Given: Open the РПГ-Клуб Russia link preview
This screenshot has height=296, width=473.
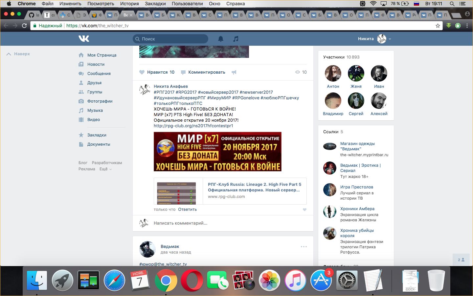Looking at the screenshot, I should coord(230,191).
